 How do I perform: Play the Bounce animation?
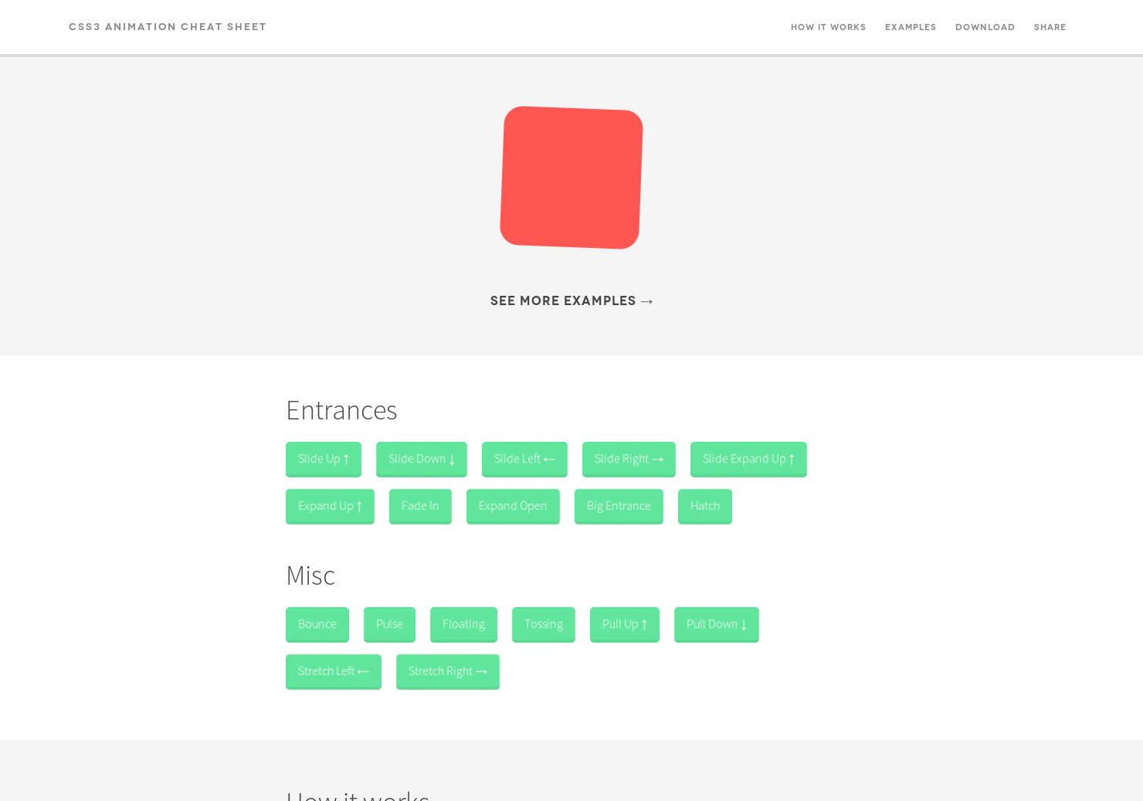[317, 624]
